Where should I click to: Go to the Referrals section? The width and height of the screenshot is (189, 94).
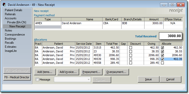click(x=10, y=14)
